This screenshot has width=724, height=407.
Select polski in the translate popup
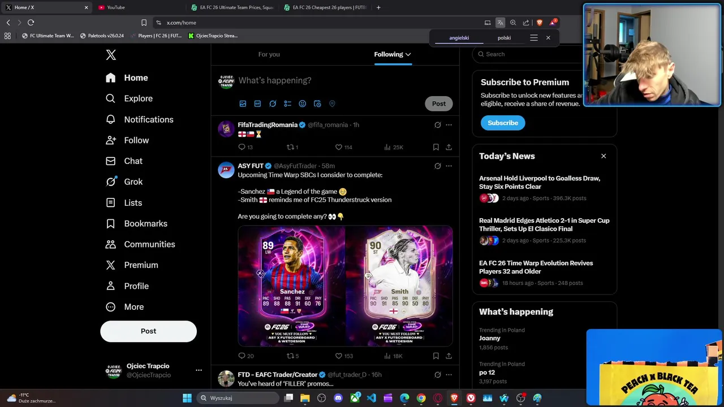click(x=504, y=38)
